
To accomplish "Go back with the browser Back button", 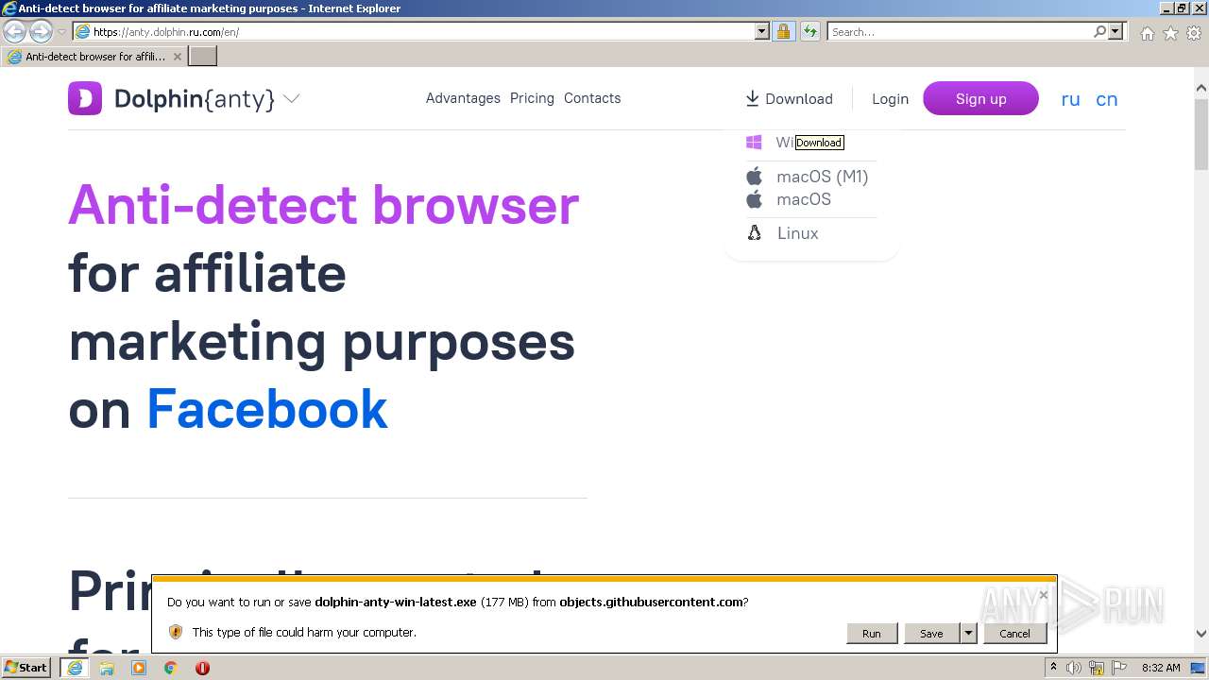I will [14, 31].
